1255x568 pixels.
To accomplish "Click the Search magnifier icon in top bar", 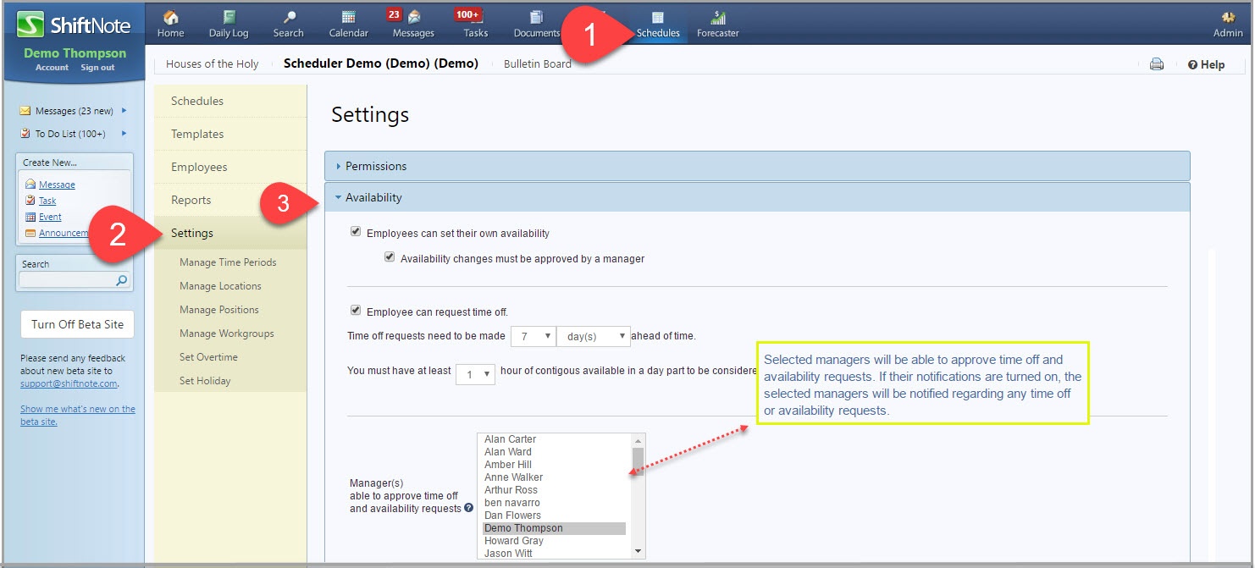I will [x=289, y=17].
